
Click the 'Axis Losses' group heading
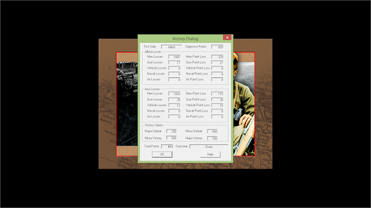[x=152, y=89]
